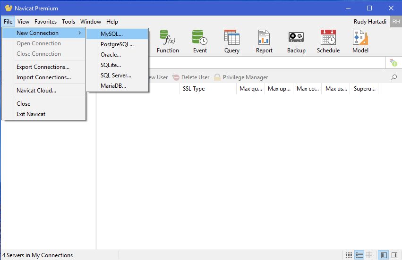402x260 pixels.
Task: Choose SQLite... from the connection submenu
Action: (117, 65)
